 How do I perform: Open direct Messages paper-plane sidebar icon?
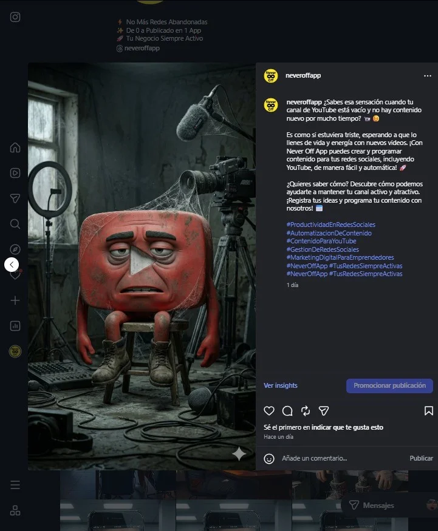pos(15,198)
